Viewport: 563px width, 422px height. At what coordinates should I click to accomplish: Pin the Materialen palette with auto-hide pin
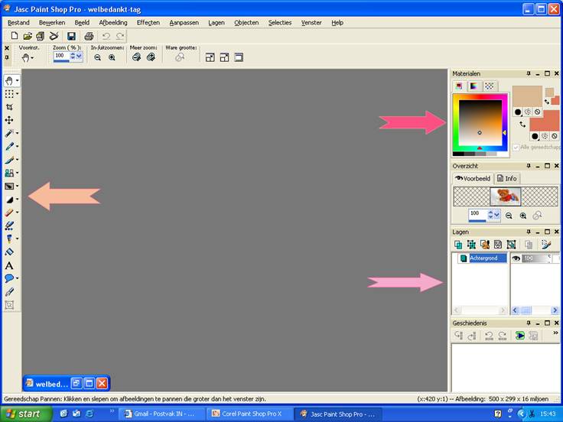click(529, 73)
